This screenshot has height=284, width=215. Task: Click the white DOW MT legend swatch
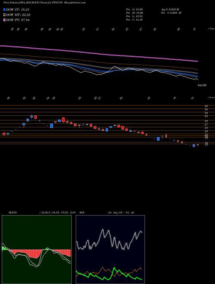click(x=4, y=15)
